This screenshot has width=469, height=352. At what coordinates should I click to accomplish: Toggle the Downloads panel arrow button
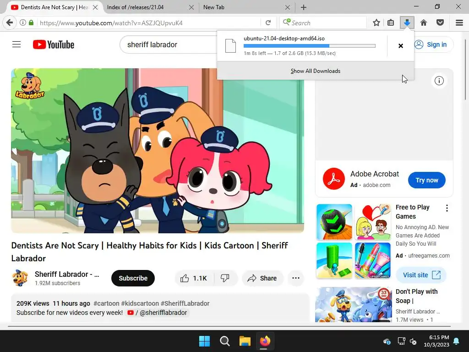click(x=407, y=23)
